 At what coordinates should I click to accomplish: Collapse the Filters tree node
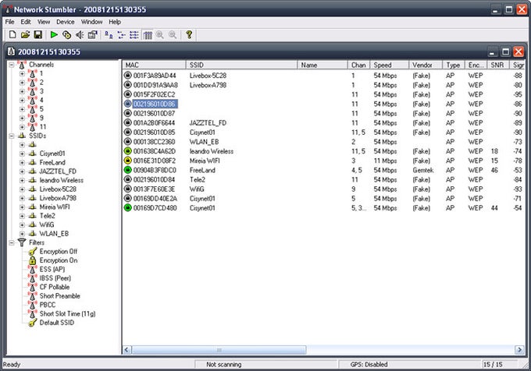(x=12, y=242)
